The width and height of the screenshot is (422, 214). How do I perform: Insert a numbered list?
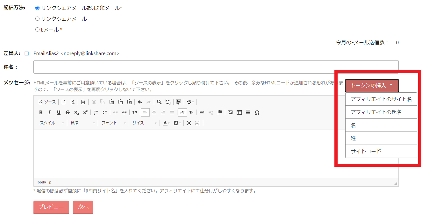click(x=96, y=112)
